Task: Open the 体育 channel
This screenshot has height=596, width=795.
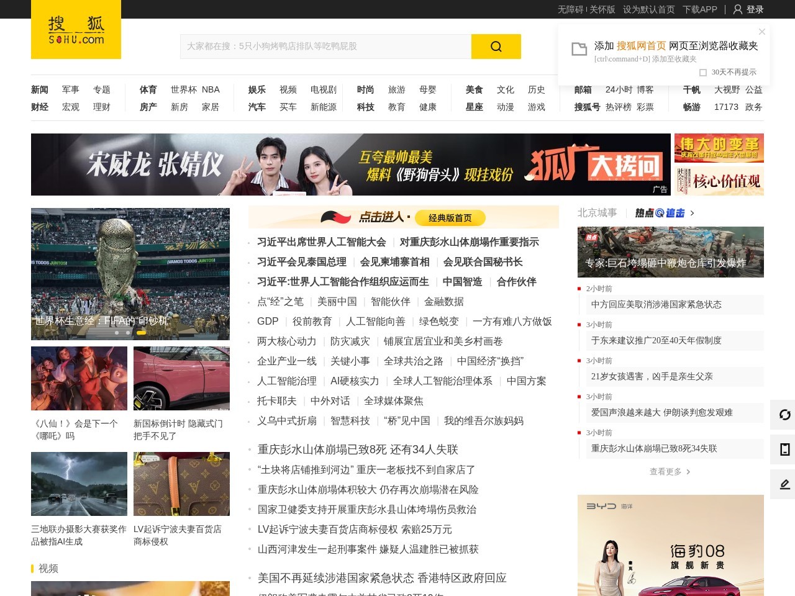Action: [148, 89]
